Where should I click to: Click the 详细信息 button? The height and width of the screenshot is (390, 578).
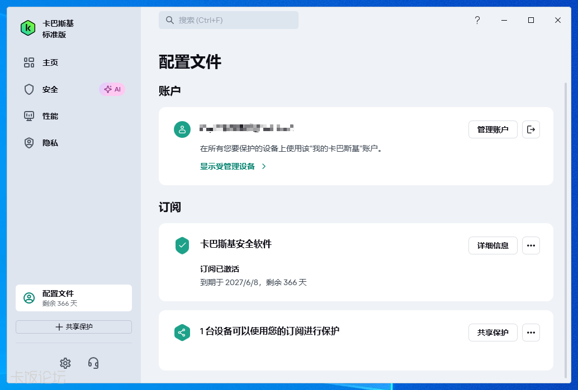[493, 245]
